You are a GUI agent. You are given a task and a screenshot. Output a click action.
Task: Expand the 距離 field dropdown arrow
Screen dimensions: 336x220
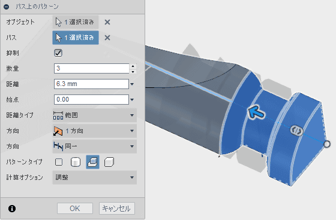tap(132, 84)
